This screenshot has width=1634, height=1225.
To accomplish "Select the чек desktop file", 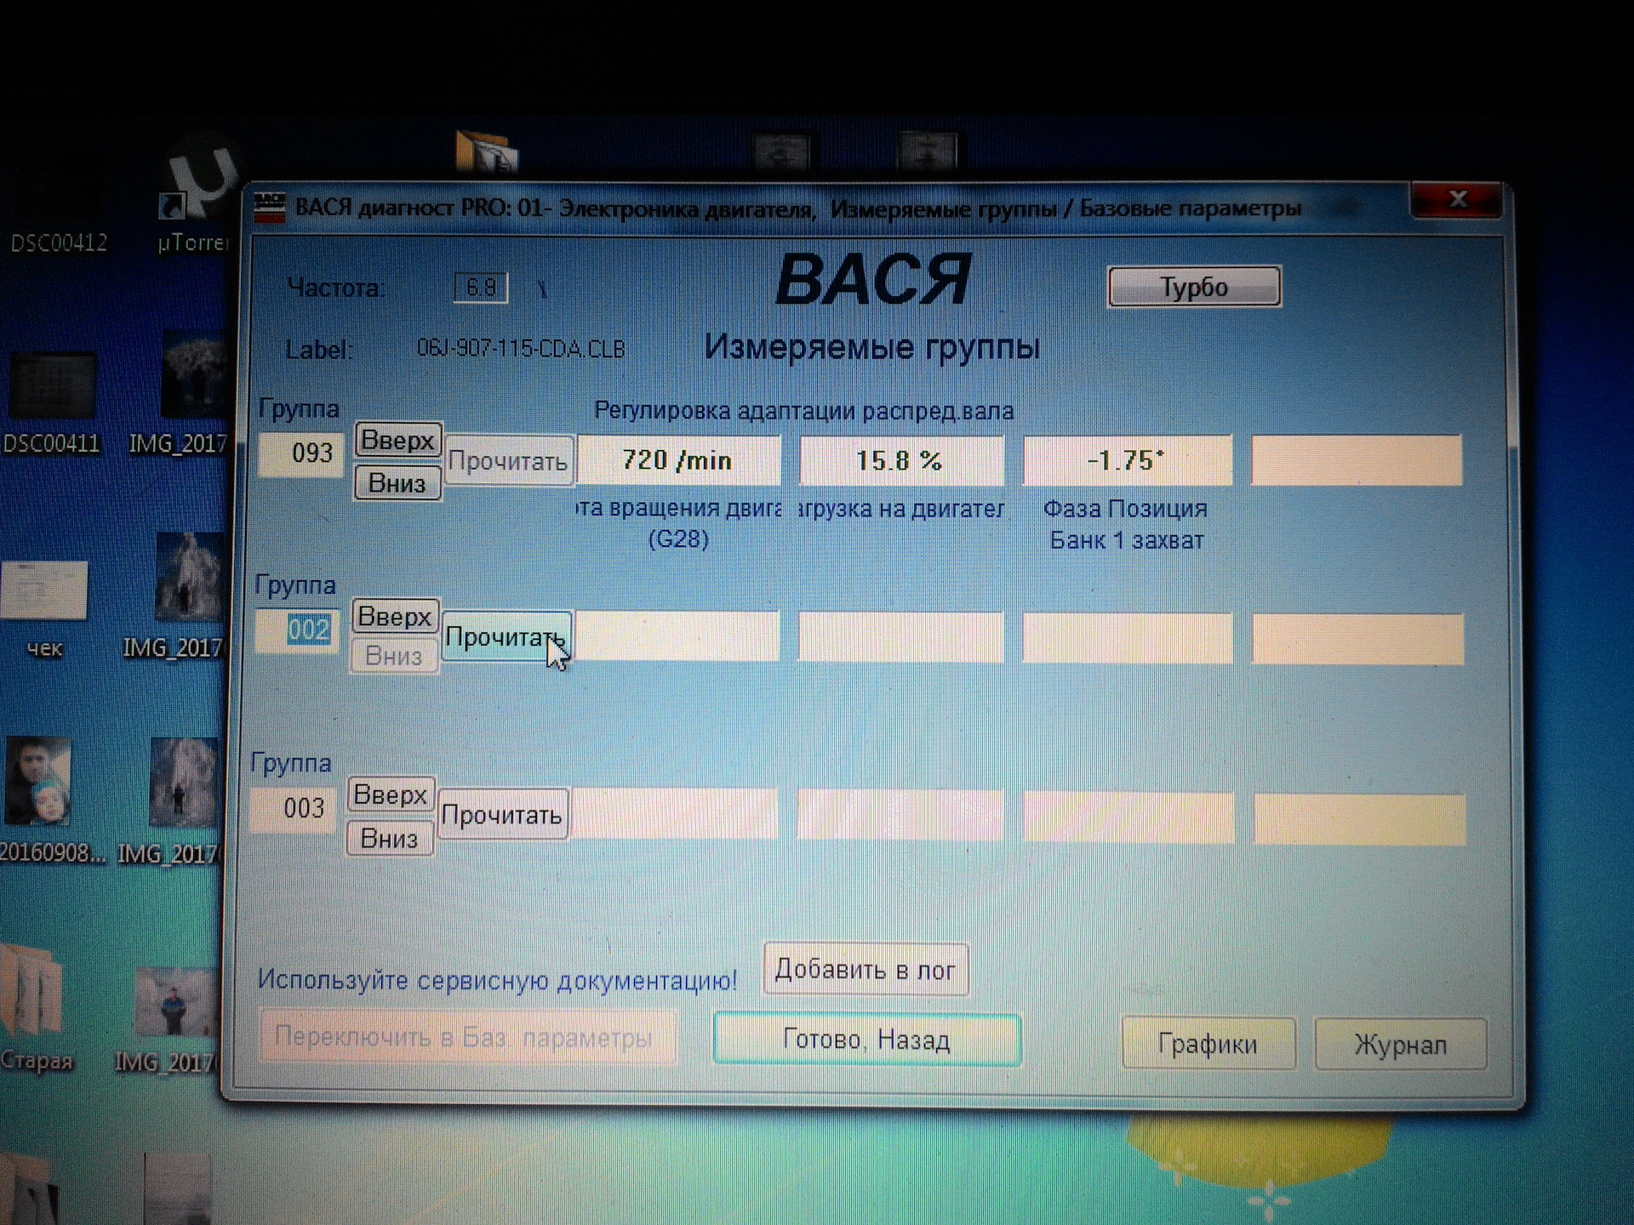I will 44,608.
